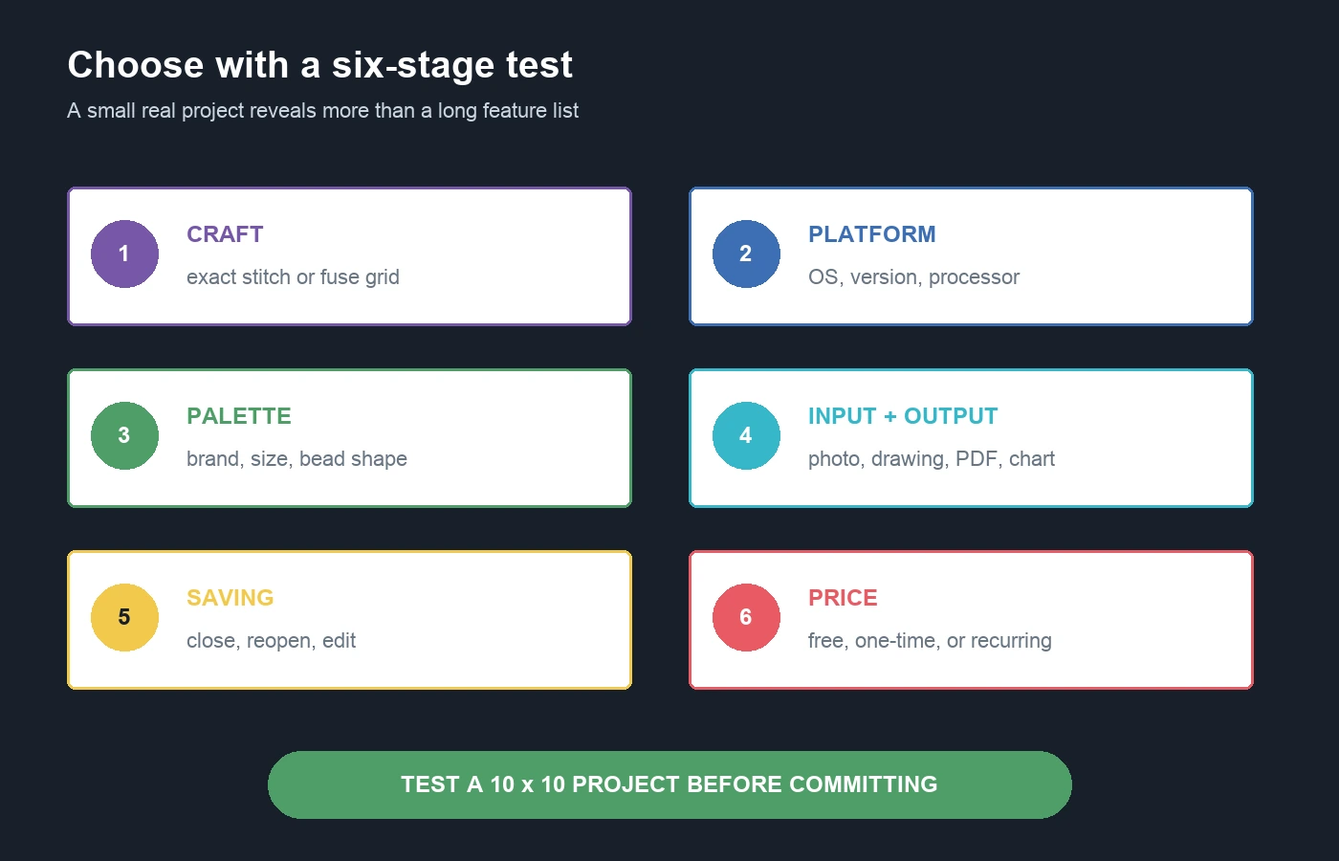Click 'OS, version, processor' description
Image resolution: width=1339 pixels, height=861 pixels.
[x=913, y=277]
